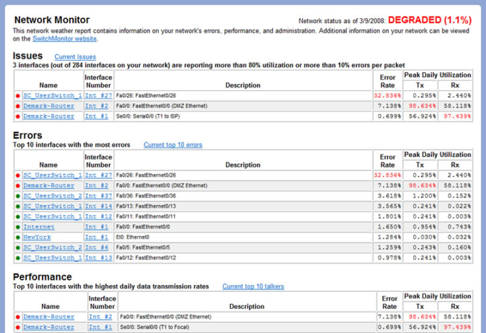Click the red status dot for Errors Int #27 row
Screen dimensions: 486x333
(x=18, y=175)
